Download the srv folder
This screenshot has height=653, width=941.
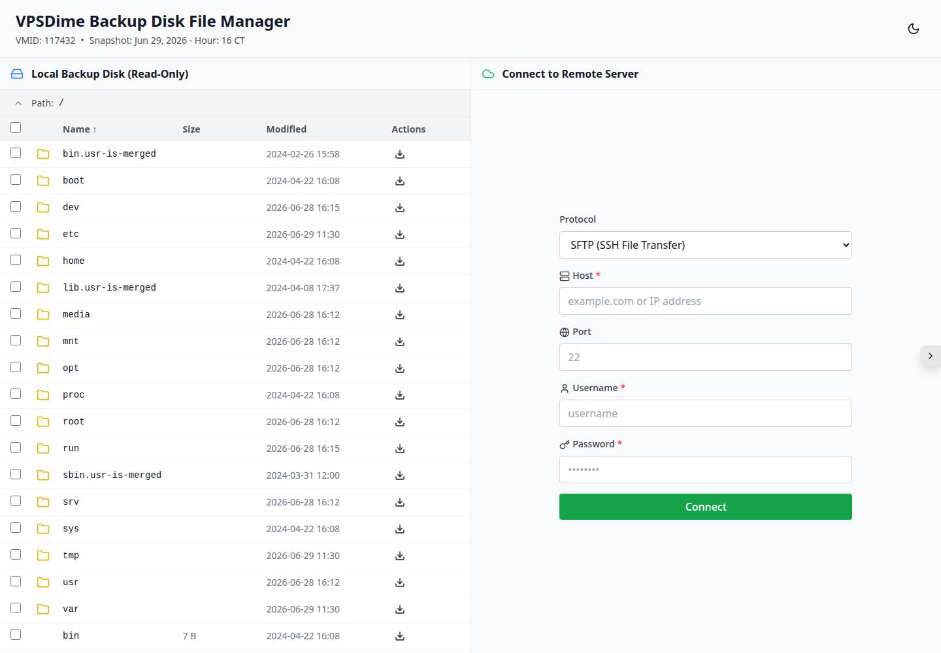pyautogui.click(x=400, y=502)
